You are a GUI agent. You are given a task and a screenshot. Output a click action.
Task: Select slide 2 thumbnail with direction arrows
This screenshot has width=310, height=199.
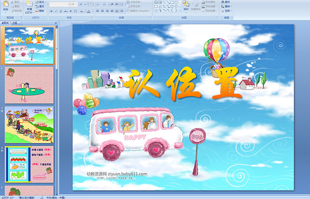[29, 85]
